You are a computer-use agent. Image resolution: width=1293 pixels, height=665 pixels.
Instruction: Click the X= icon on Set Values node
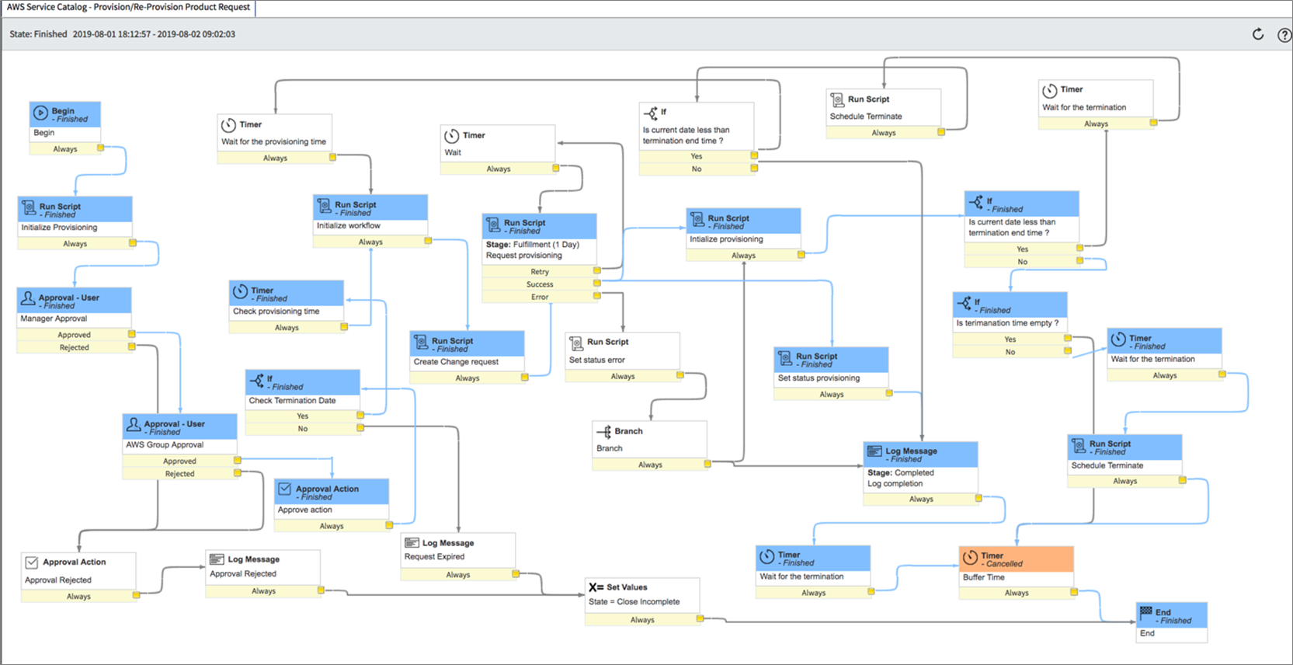(596, 587)
